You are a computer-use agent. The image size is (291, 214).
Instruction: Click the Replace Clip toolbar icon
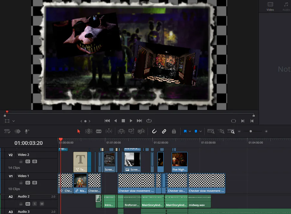141,131
